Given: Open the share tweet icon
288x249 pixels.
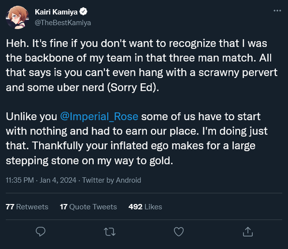Looking at the screenshot, I should point(248,232).
